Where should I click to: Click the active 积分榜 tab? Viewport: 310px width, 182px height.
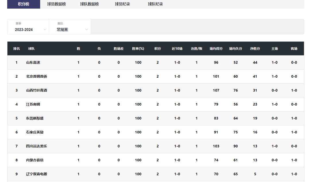pyautogui.click(x=24, y=4)
